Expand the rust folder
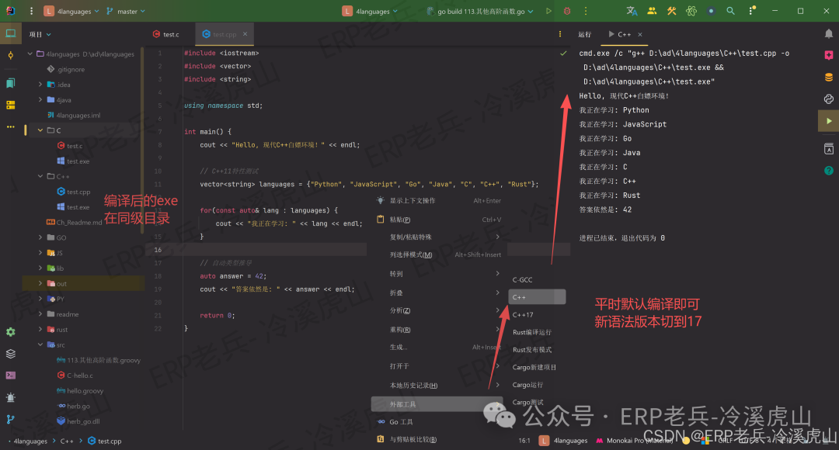 [x=40, y=329]
